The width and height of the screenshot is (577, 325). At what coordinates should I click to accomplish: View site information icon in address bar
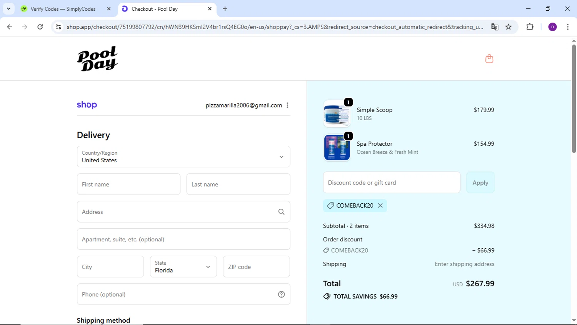pos(58,27)
